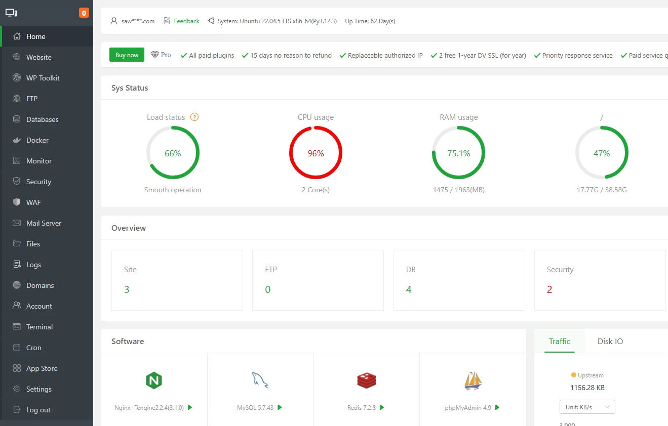
Task: Open the Feedback link
Action: click(x=186, y=21)
